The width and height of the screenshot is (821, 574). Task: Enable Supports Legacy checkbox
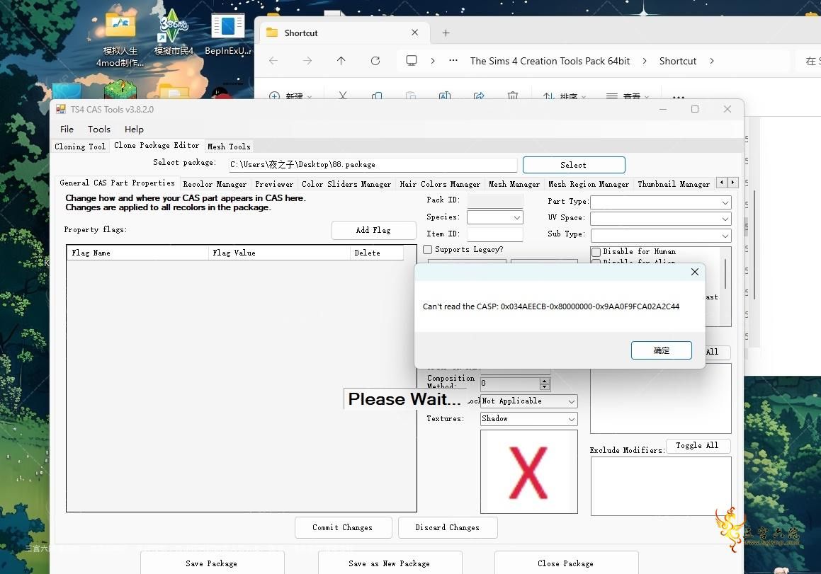(428, 250)
